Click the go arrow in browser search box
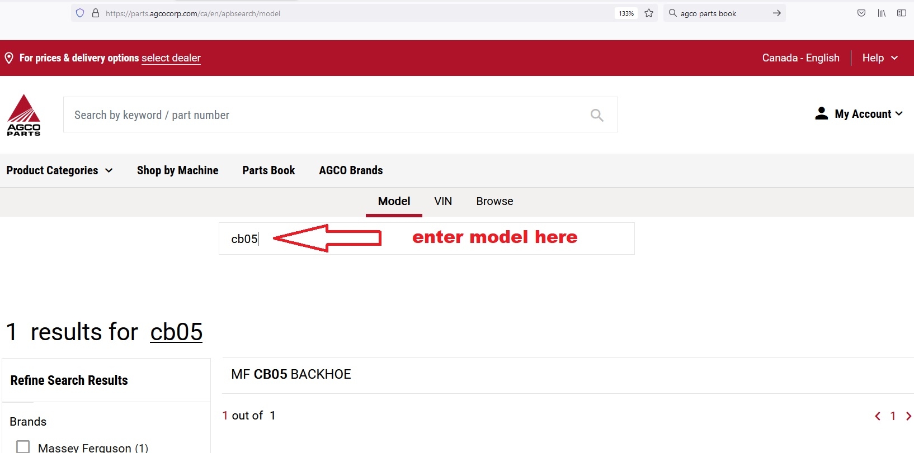 776,13
